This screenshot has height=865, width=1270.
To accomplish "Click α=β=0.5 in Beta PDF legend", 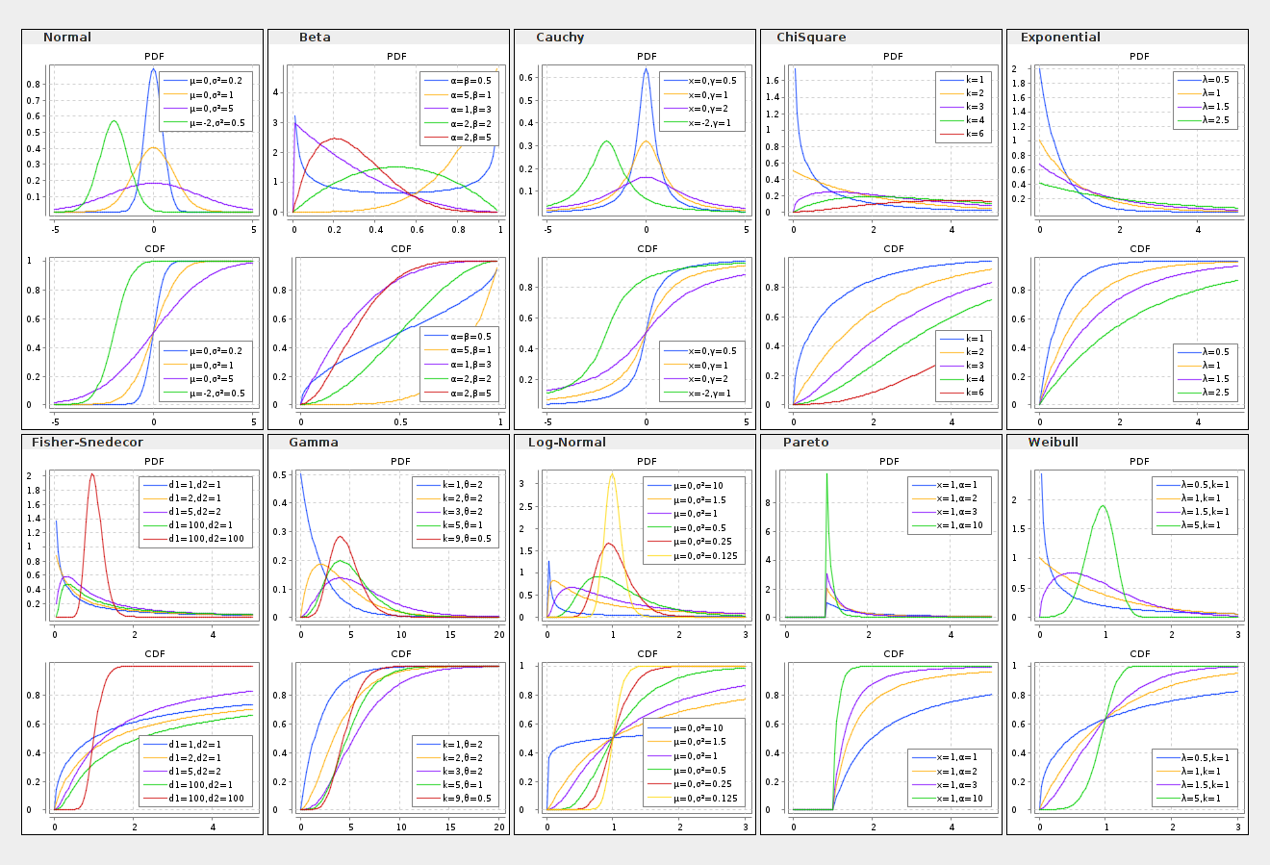I will pyautogui.click(x=470, y=81).
